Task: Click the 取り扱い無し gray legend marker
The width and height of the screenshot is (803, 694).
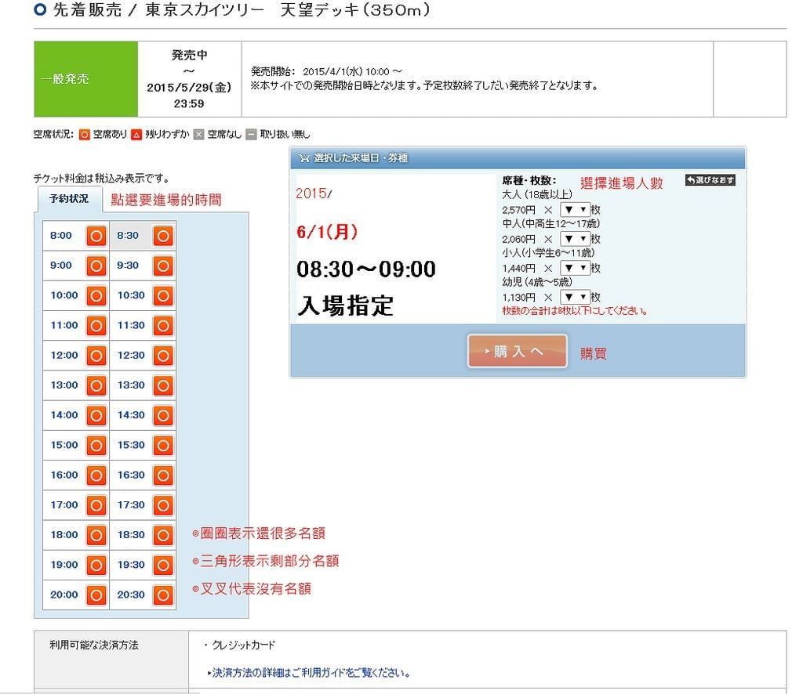Action: pos(250,133)
